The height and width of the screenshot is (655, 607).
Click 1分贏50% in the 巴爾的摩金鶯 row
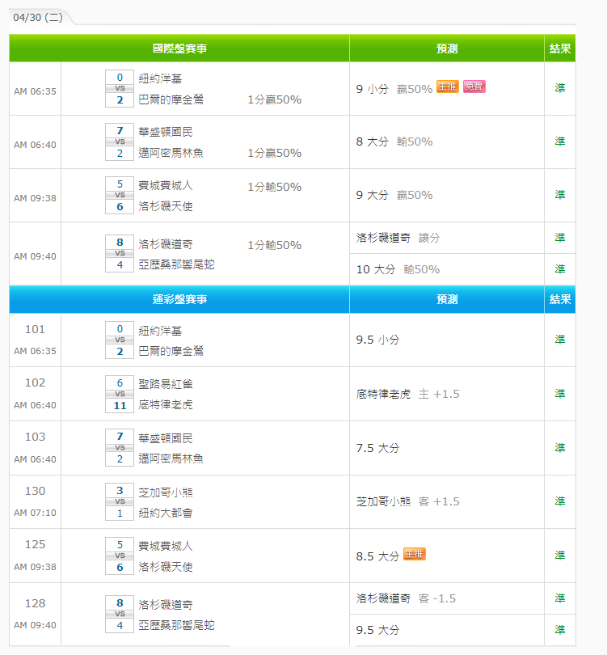pyautogui.click(x=274, y=99)
